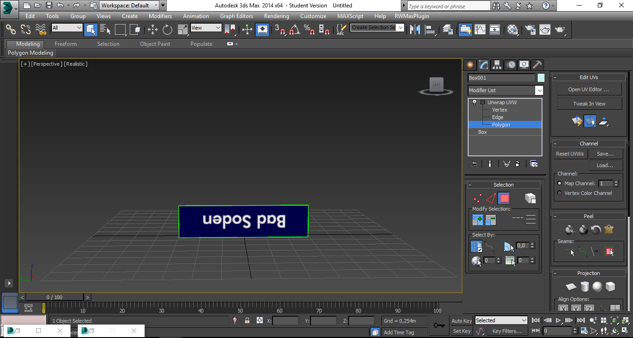The width and height of the screenshot is (633, 338).
Task: Open the Workspace Default dropdown
Action: click(156, 6)
